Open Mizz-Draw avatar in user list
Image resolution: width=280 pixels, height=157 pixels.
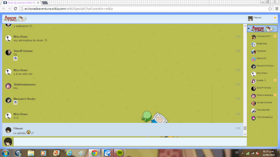coord(253,74)
